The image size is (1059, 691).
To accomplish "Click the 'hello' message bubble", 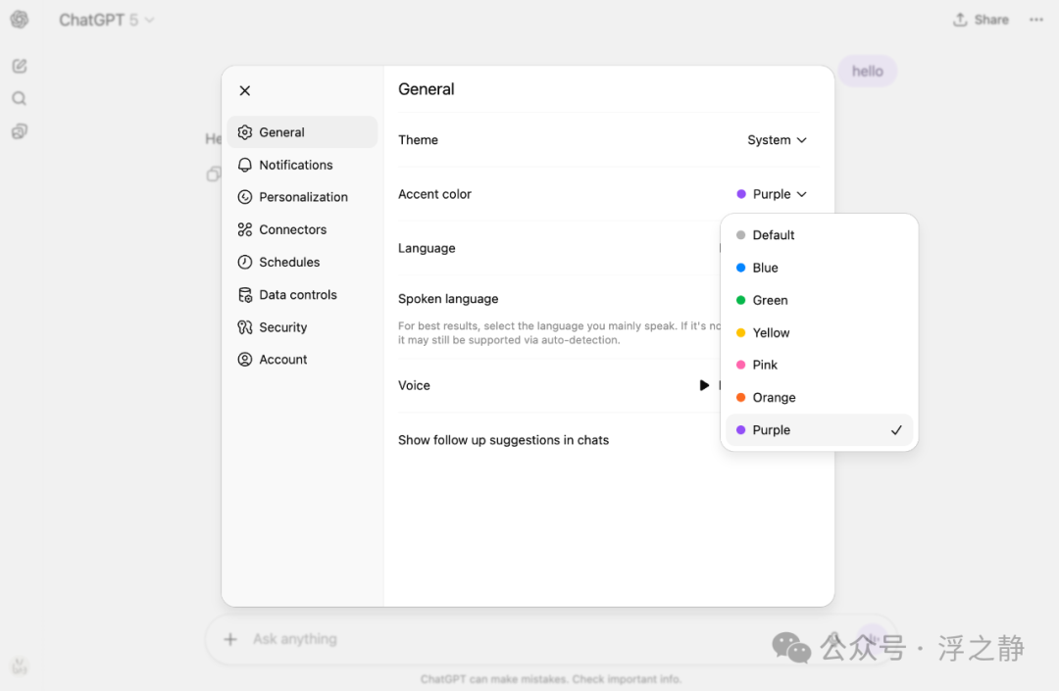I will point(867,71).
